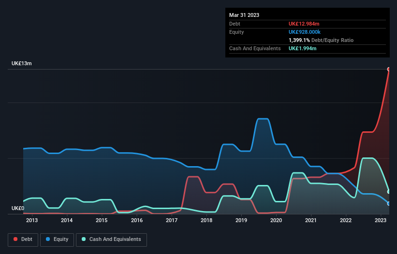Image resolution: width=397 pixels, height=254 pixels.
Task: Click the 1,399.1% Debt/Equity Ratio text
Action: tap(321, 40)
